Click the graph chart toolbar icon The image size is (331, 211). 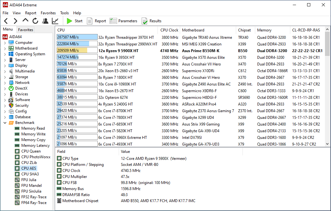point(55,21)
